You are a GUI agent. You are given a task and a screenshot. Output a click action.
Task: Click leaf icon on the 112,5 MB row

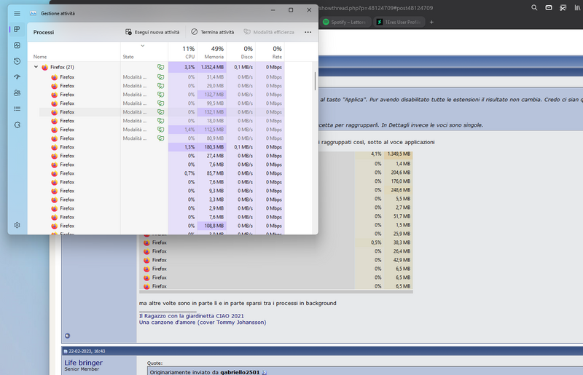[x=160, y=130]
